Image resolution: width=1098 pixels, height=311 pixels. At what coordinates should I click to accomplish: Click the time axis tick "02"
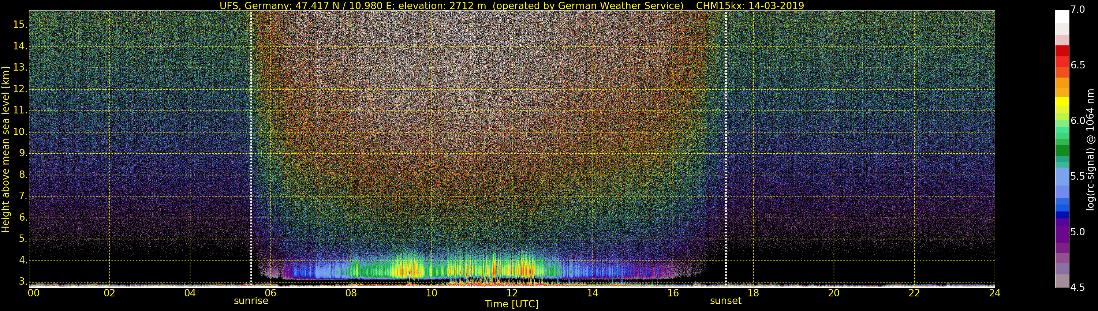[109, 293]
